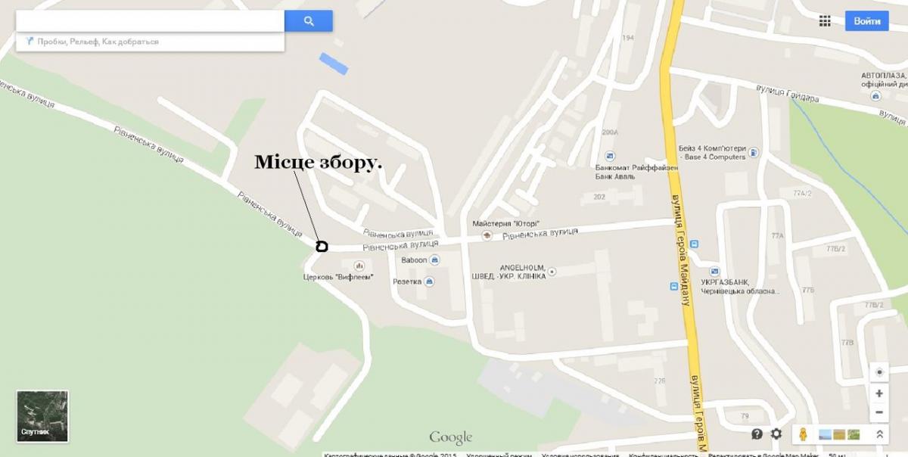
Task: Click the ANGELHOLM clinic marker
Action: 552,271
